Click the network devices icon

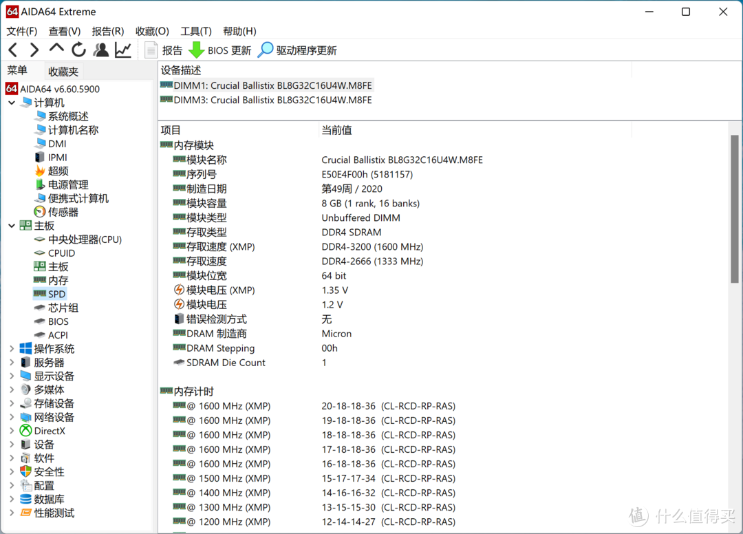tap(25, 417)
